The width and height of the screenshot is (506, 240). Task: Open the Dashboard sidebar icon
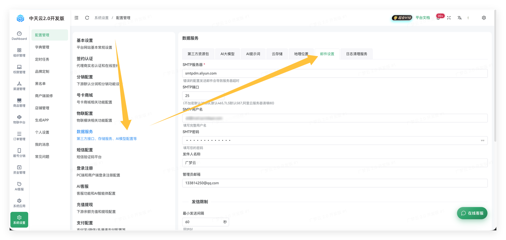tap(19, 36)
